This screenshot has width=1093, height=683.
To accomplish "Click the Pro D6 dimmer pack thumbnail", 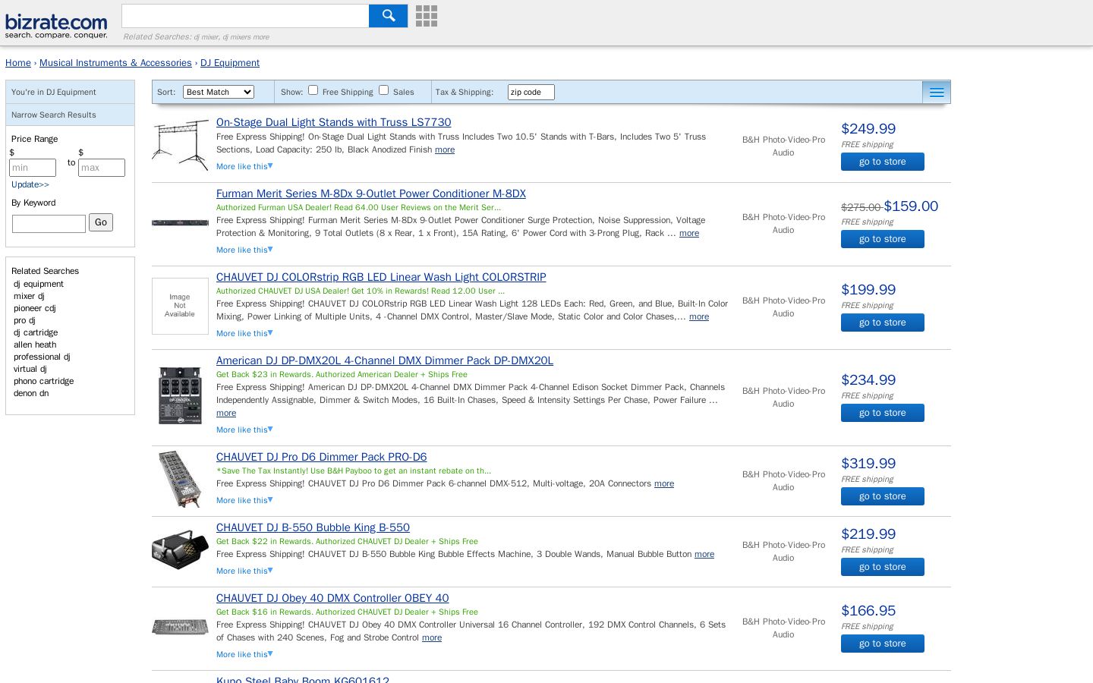I will (x=180, y=479).
